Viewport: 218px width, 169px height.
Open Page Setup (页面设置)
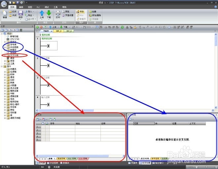(68, 15)
